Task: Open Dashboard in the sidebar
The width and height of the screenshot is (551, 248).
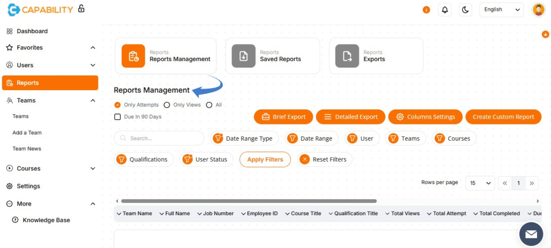Action: coord(32,31)
